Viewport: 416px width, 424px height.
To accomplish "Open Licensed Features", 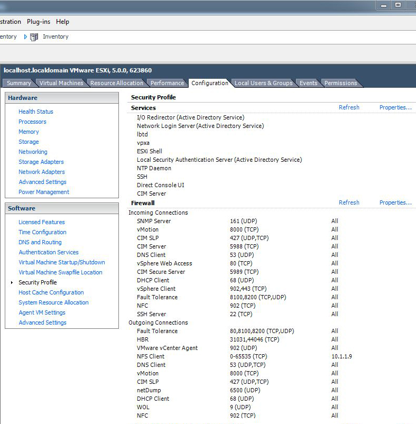I will click(42, 222).
